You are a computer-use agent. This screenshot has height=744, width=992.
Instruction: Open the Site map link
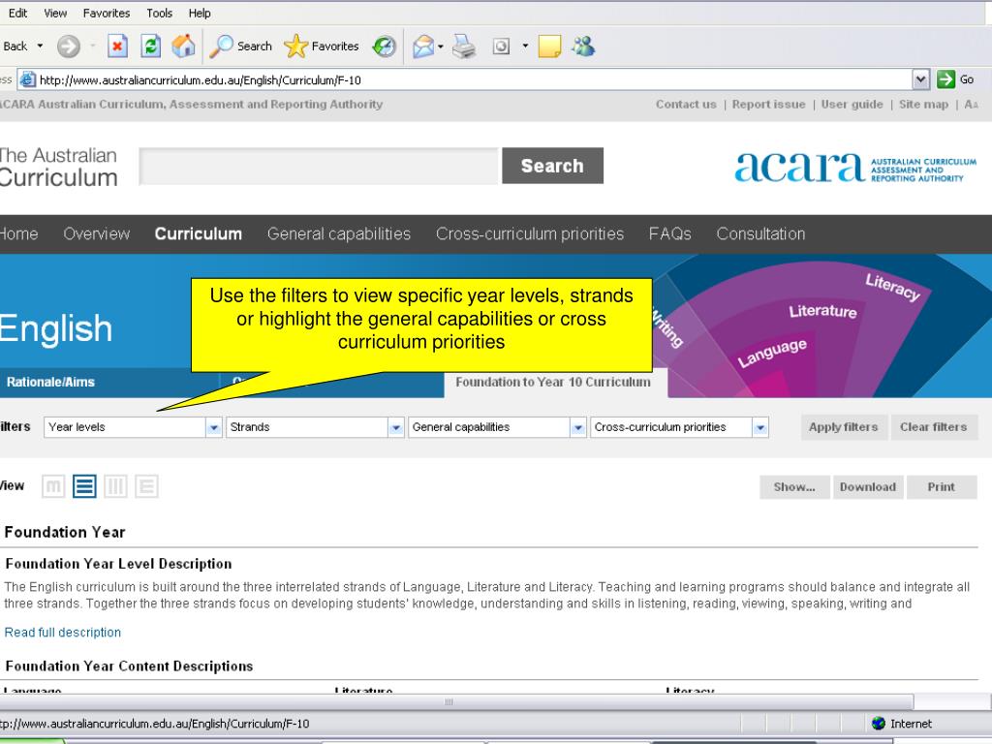click(923, 105)
